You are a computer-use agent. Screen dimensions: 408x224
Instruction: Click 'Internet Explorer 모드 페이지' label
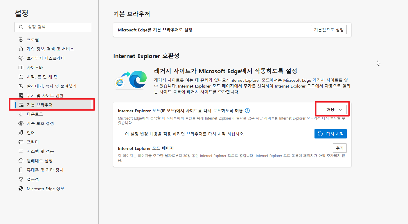146,148
